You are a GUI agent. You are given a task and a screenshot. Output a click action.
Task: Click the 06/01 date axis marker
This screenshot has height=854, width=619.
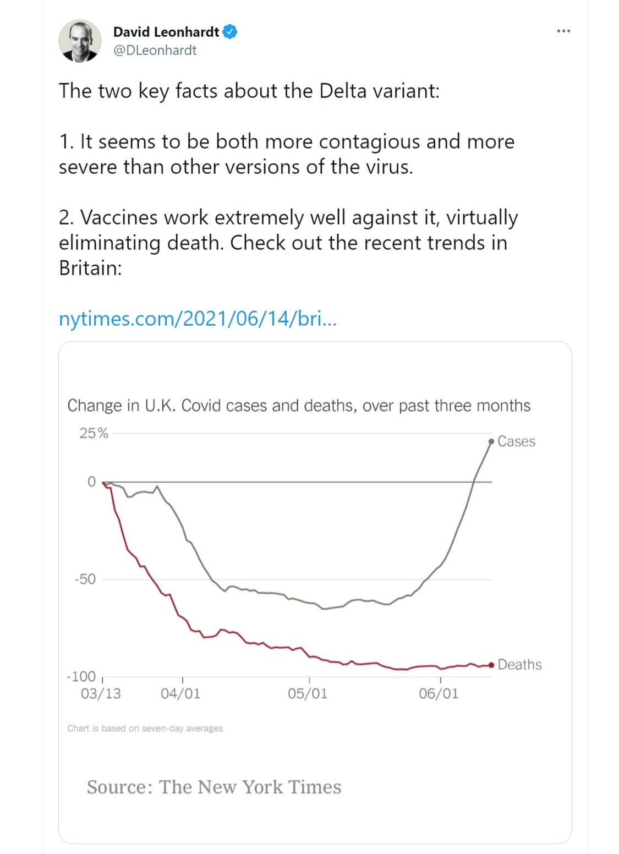439,693
